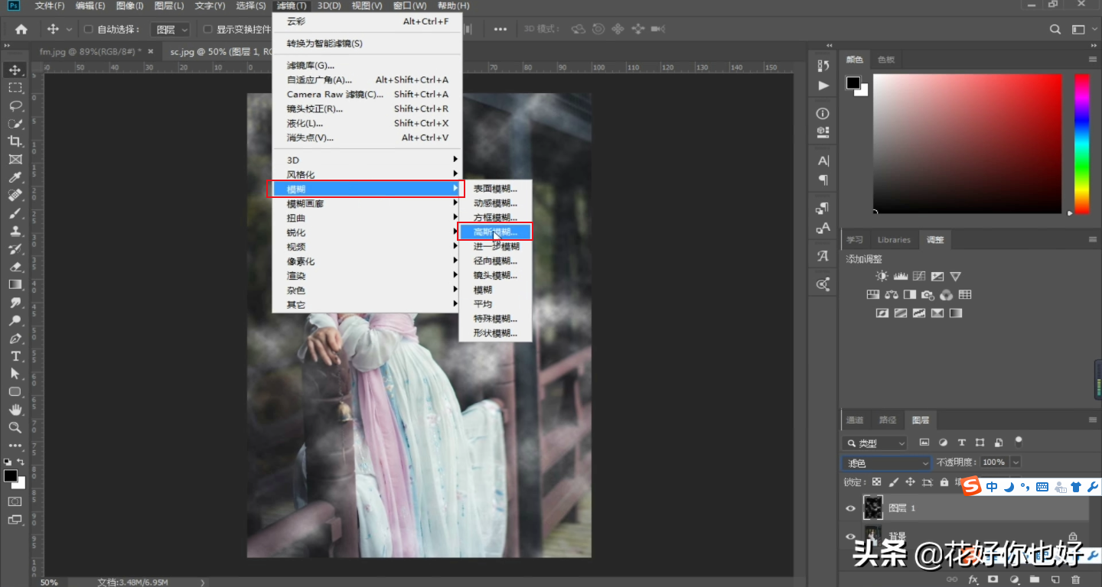Screen dimensions: 1102x587
Task: Select the 图层 1 layer thumbnail
Action: pos(873,508)
